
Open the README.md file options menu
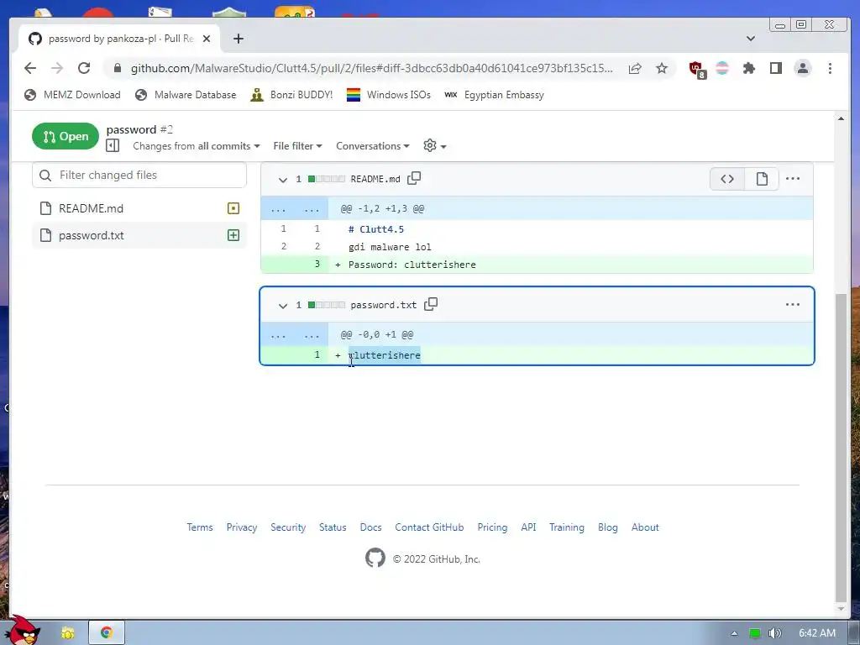793,179
